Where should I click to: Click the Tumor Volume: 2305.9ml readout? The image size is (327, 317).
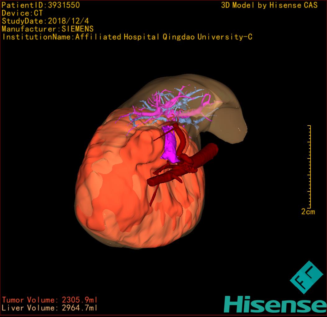click(50, 300)
